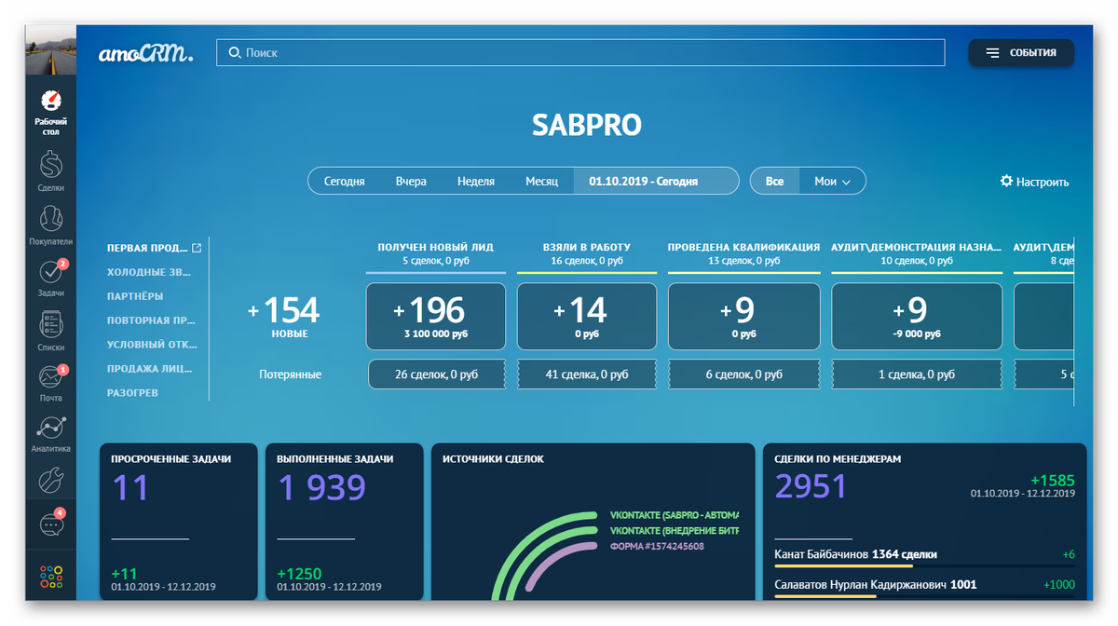
Task: Click the +1585 change value
Action: pyautogui.click(x=1052, y=481)
